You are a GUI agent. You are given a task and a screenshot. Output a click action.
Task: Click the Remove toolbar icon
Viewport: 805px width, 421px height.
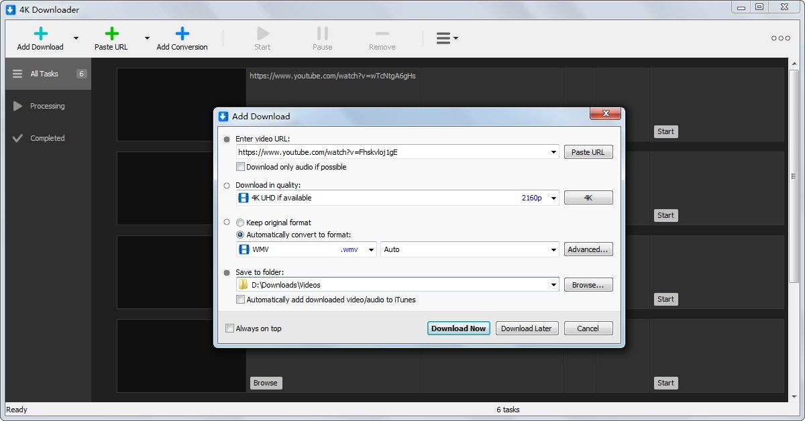[382, 34]
